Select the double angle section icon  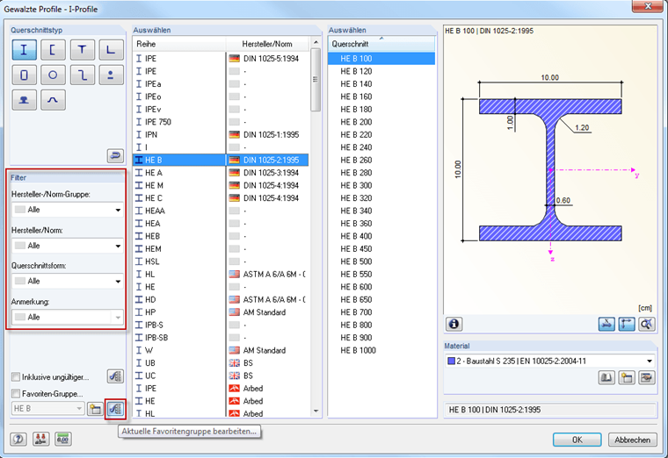tap(112, 75)
